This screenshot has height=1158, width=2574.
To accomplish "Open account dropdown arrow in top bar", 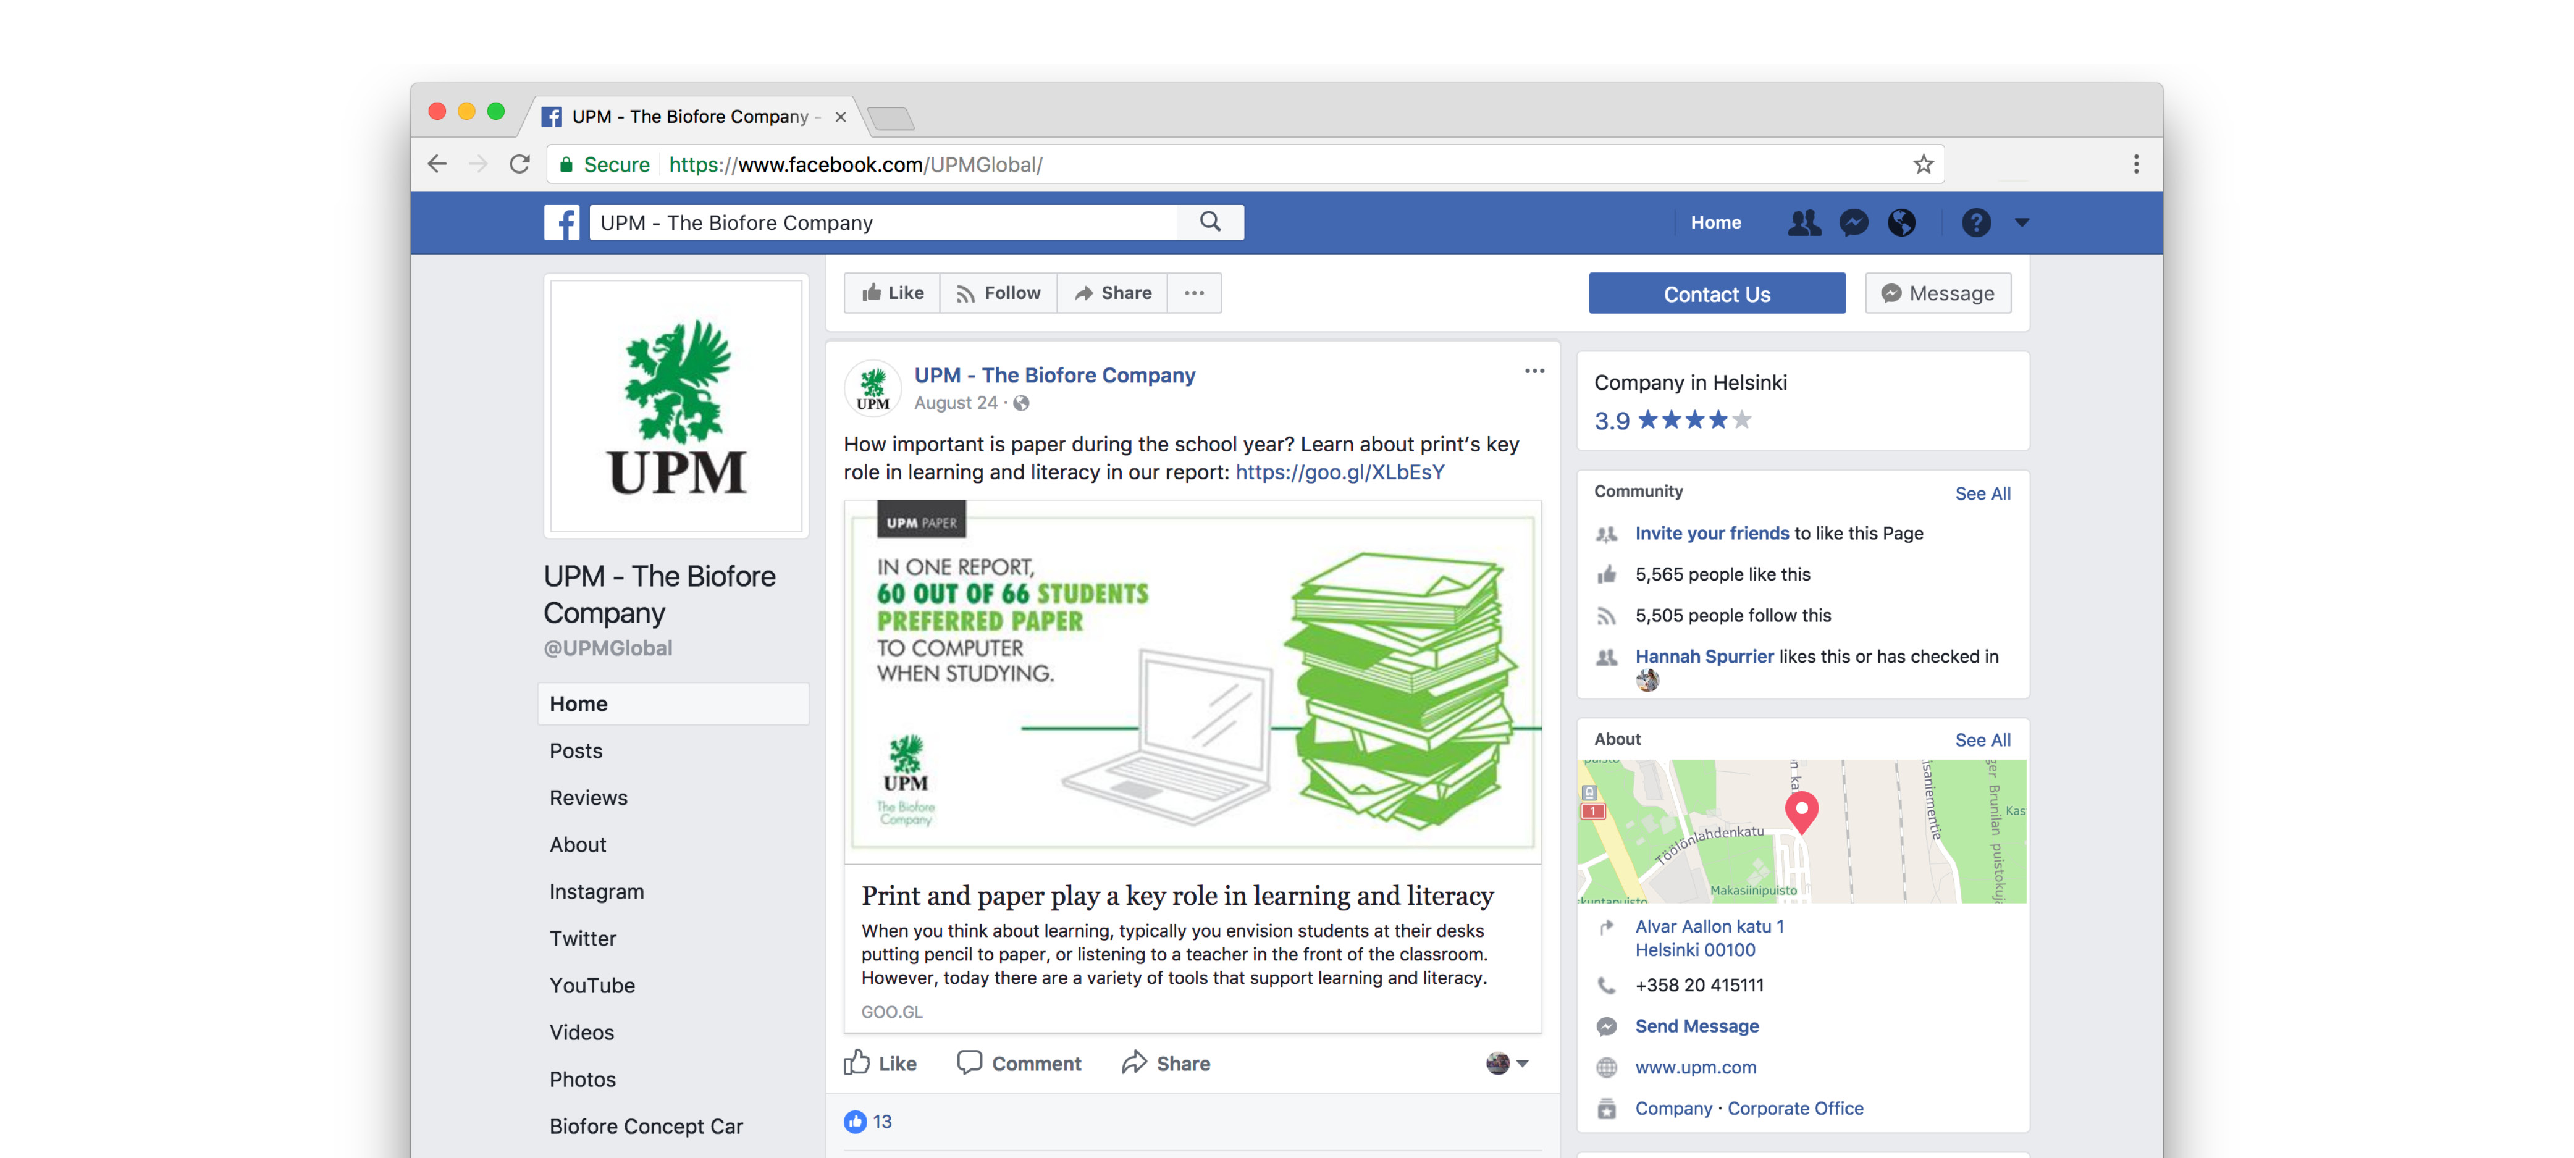I will point(2021,223).
